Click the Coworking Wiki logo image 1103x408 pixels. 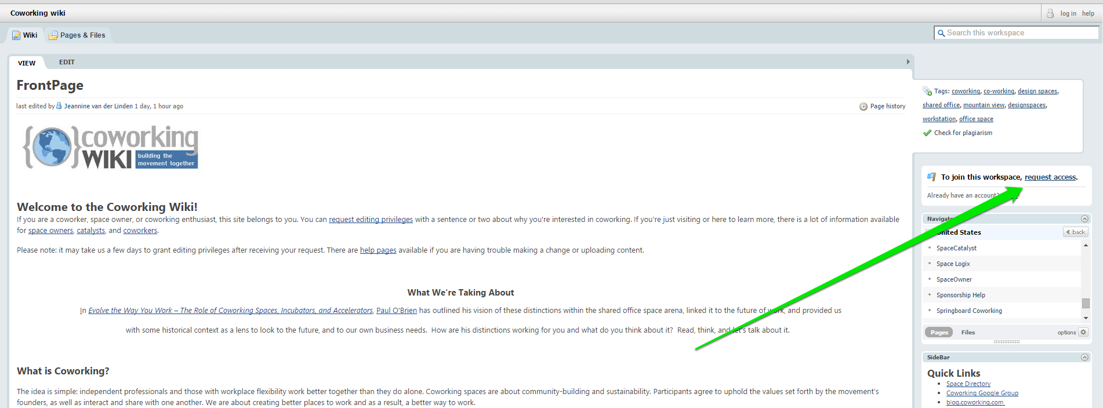(110, 147)
